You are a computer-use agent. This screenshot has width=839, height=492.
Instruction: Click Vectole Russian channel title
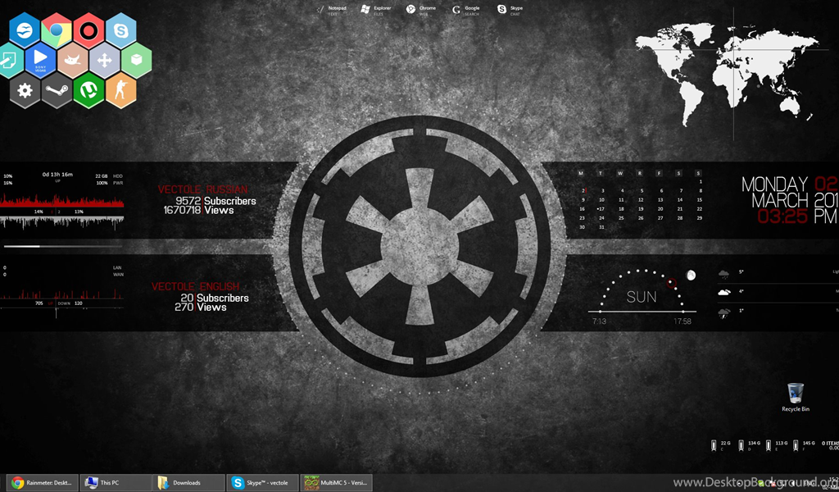coord(203,189)
